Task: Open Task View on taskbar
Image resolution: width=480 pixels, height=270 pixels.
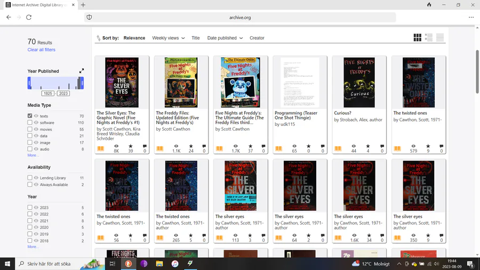Action: click(x=113, y=264)
